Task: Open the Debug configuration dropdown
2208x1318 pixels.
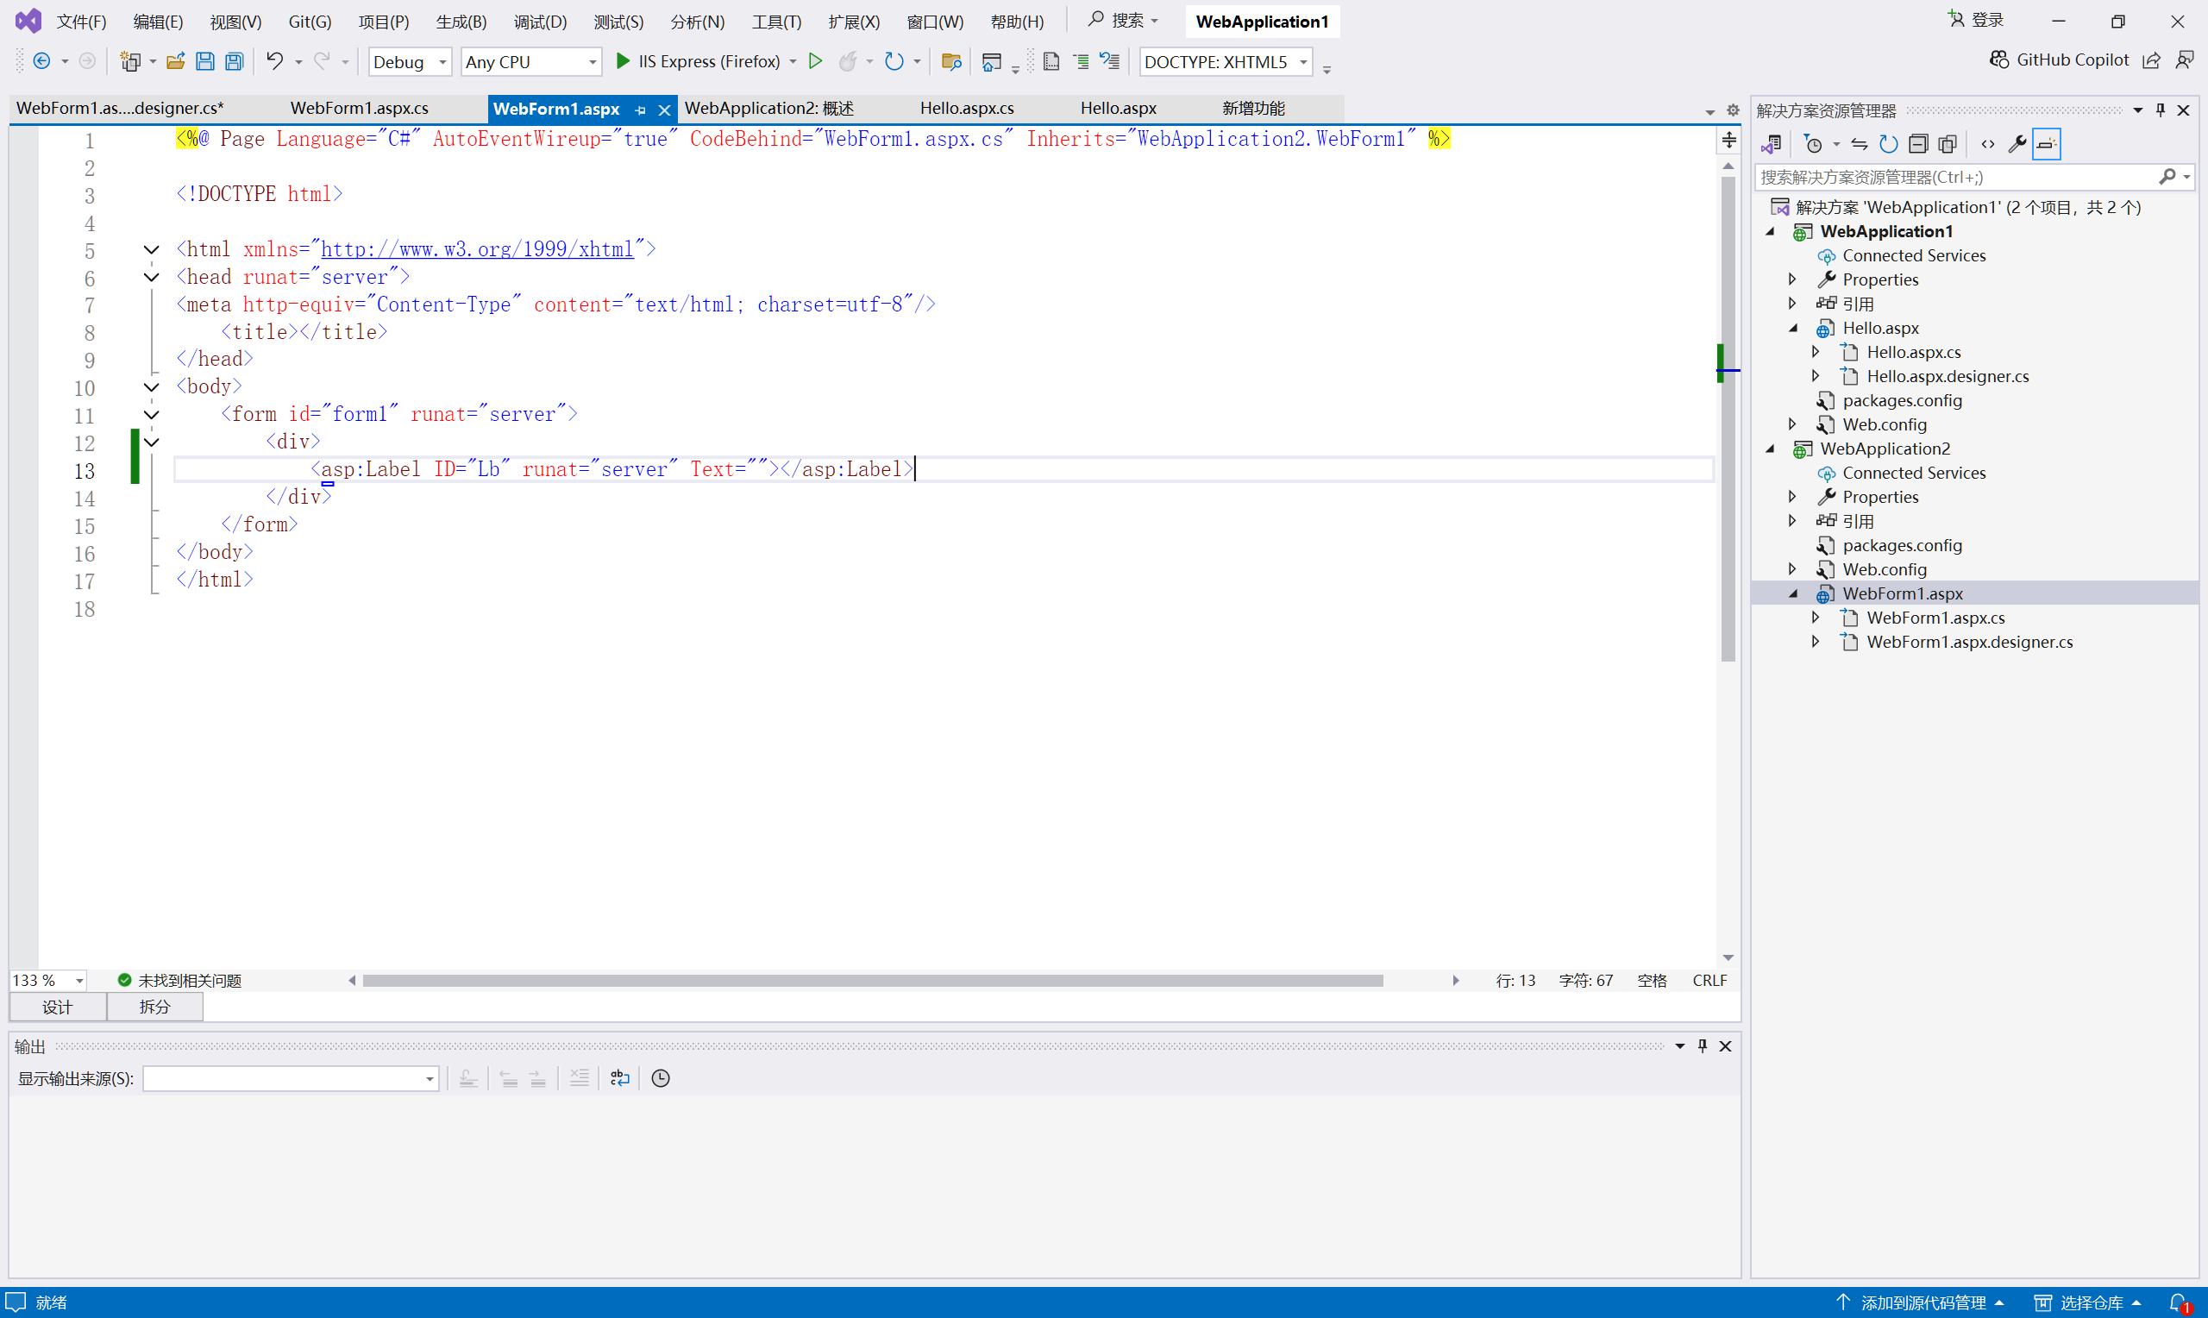Action: (x=411, y=61)
